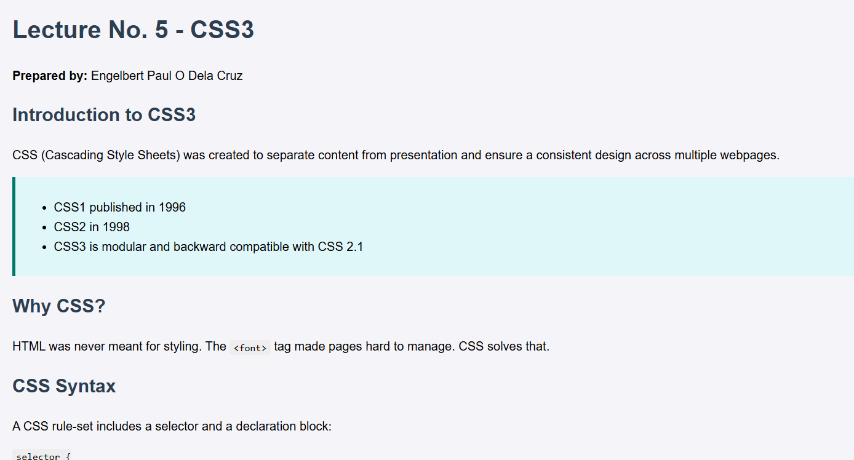Click the "CSS 2.1" text in the list

coord(340,247)
